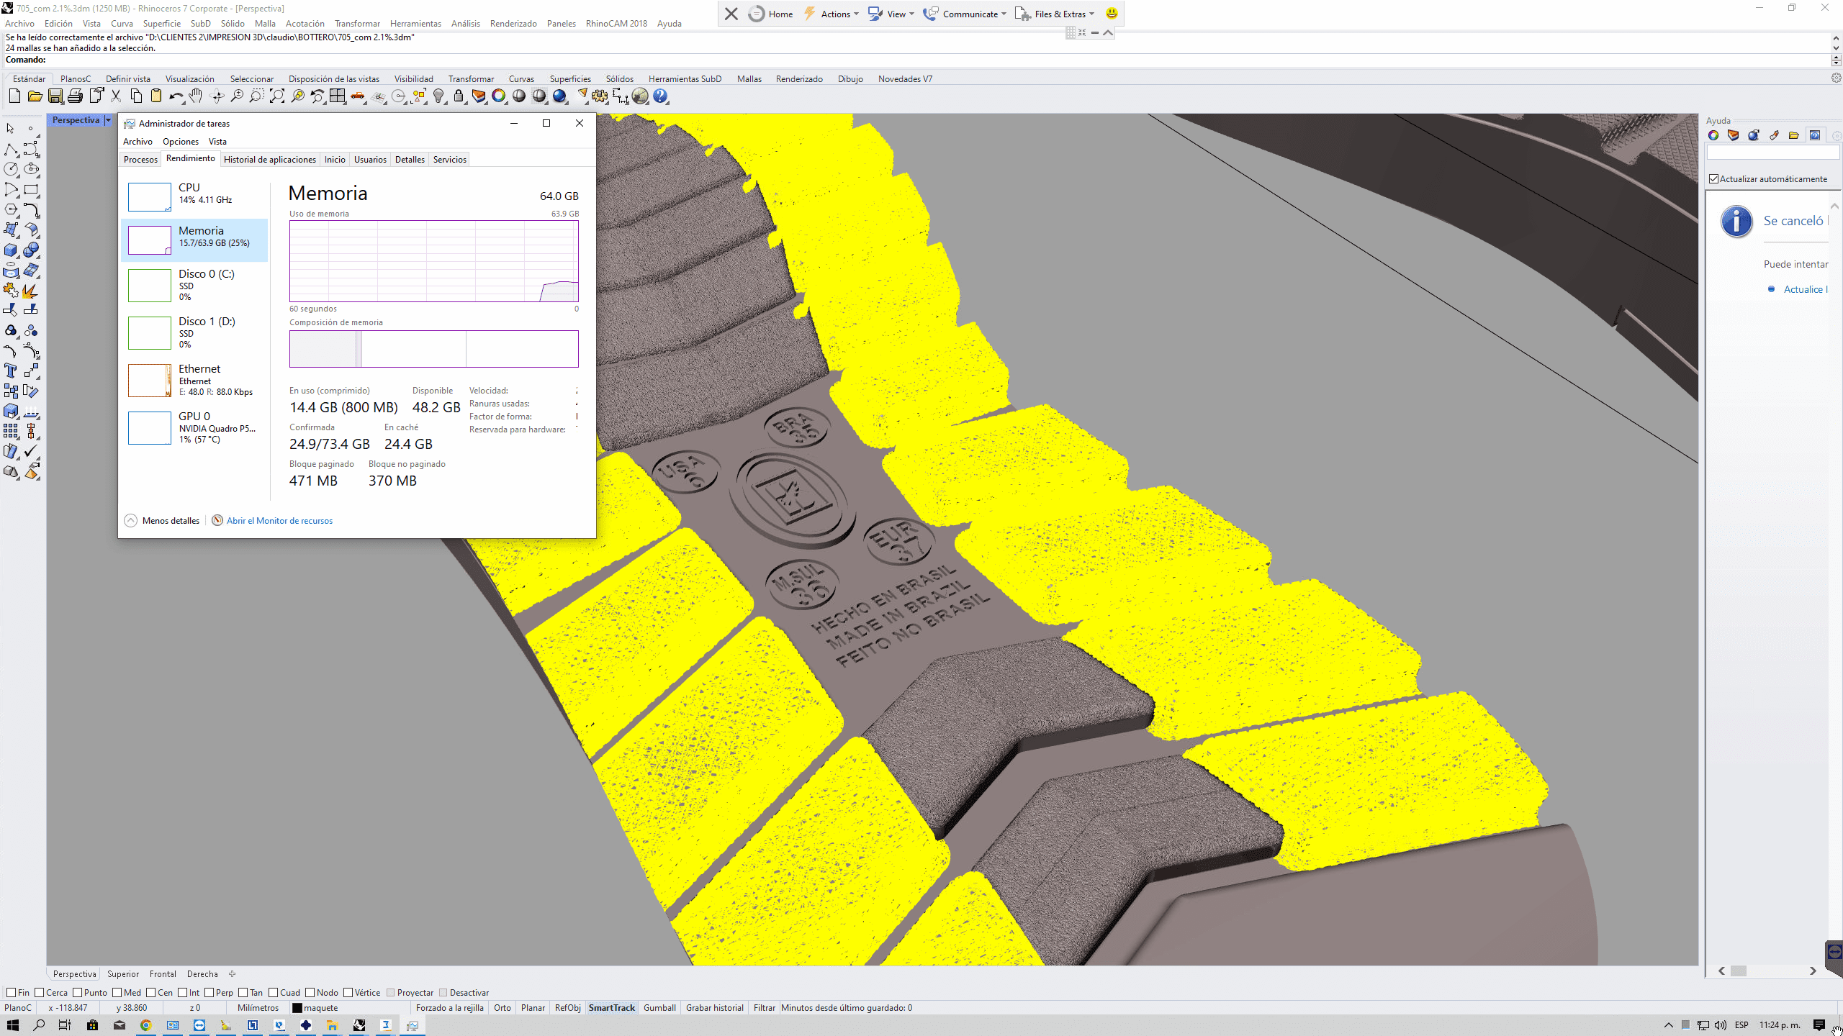Click the lock objects padlock icon
The image size is (1843, 1036).
(x=459, y=96)
